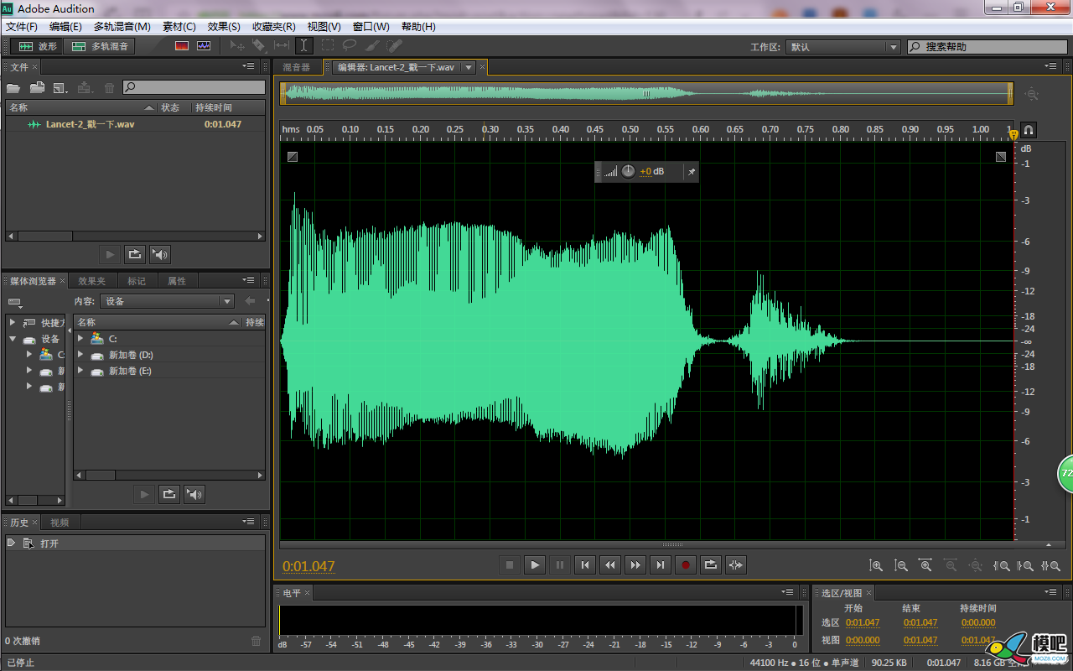Select the 打开 history entry
This screenshot has width=1073, height=671.
(135, 544)
